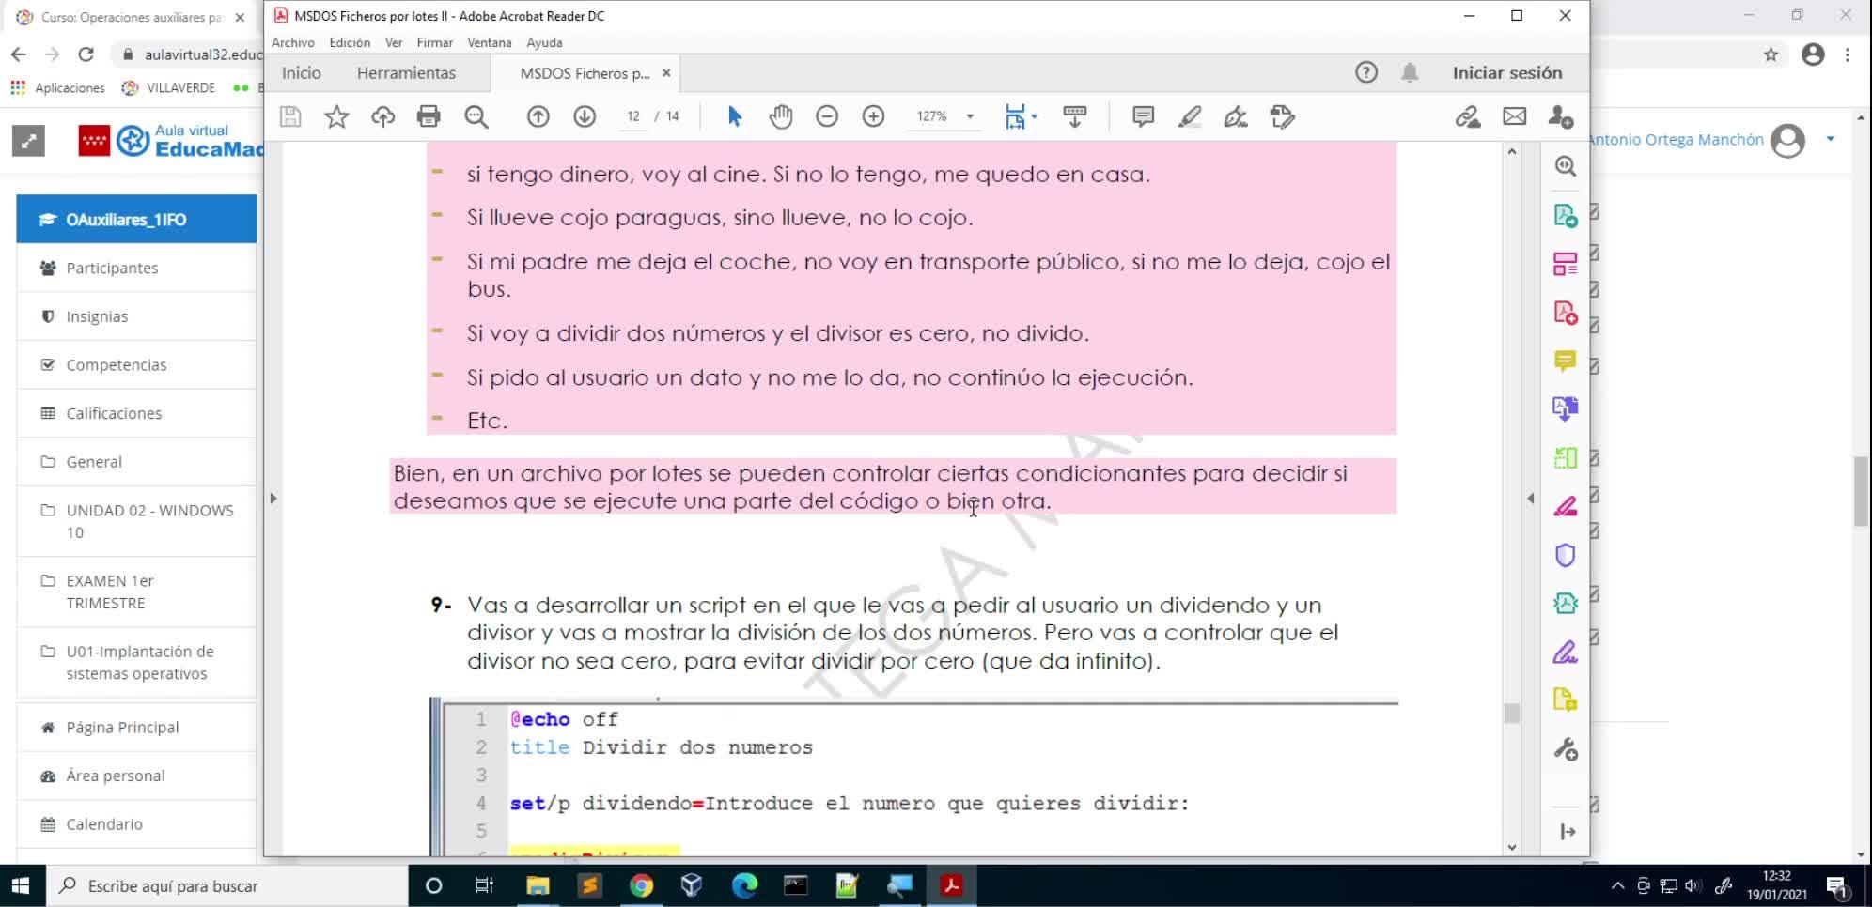Select the arrow selection tool
The image size is (1872, 907).
(735, 116)
